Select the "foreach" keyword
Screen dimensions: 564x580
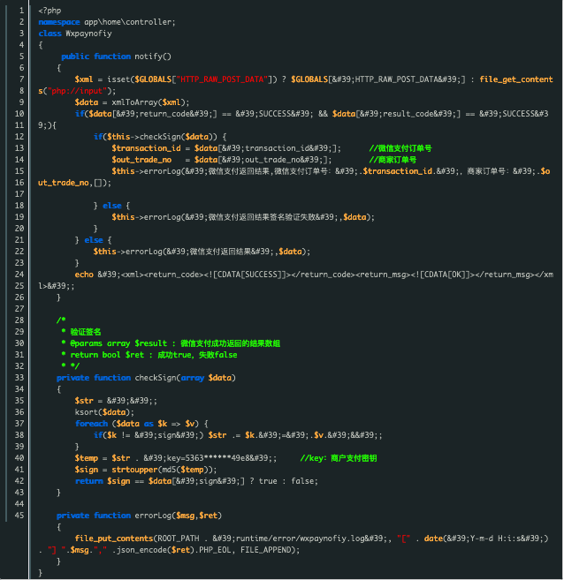(x=91, y=424)
